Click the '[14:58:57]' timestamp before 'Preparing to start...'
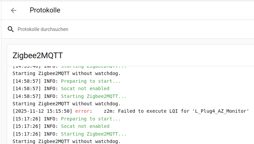 [27, 81]
